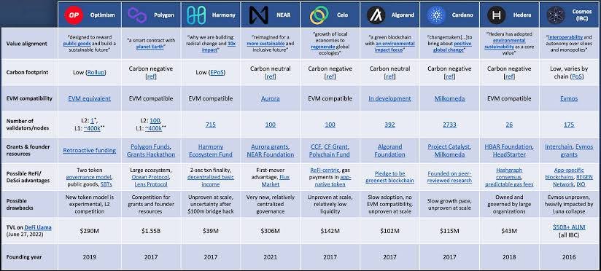Click Harmony's 715 validators link
The height and width of the screenshot is (271, 601).
tap(210, 125)
